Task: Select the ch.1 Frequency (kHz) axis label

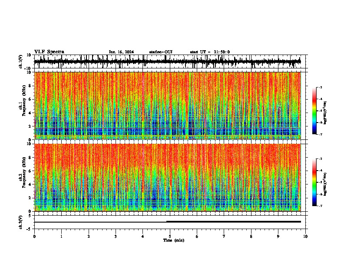Action: (24, 100)
